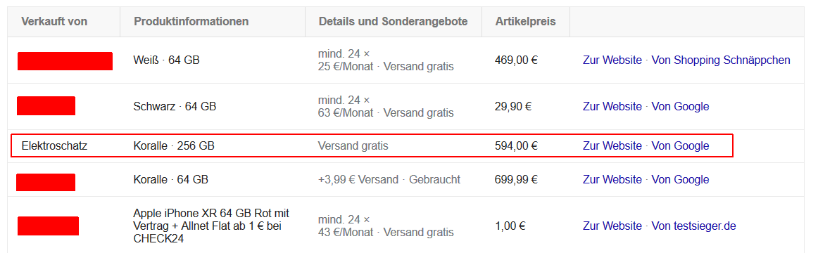Open Zur Website for Koralle 64 GB
818x253 pixels.
click(x=612, y=180)
